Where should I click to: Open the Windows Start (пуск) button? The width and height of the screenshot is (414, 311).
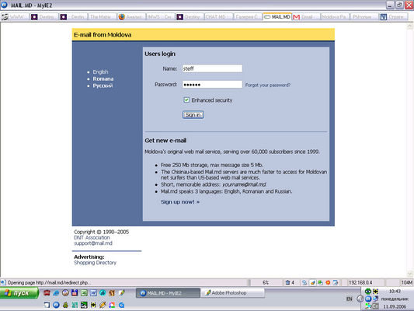coord(19,293)
